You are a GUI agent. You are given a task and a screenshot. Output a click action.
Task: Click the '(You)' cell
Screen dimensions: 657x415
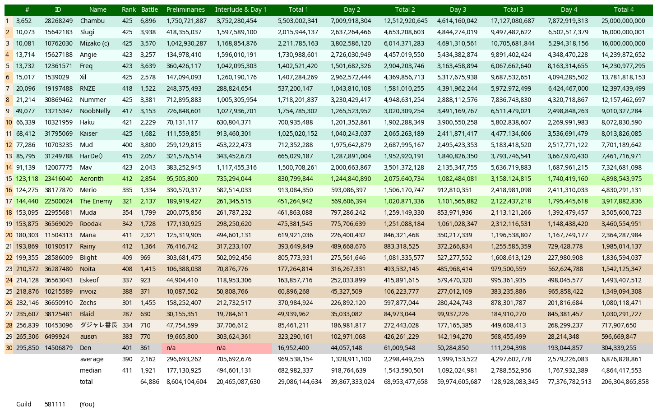pos(87,404)
